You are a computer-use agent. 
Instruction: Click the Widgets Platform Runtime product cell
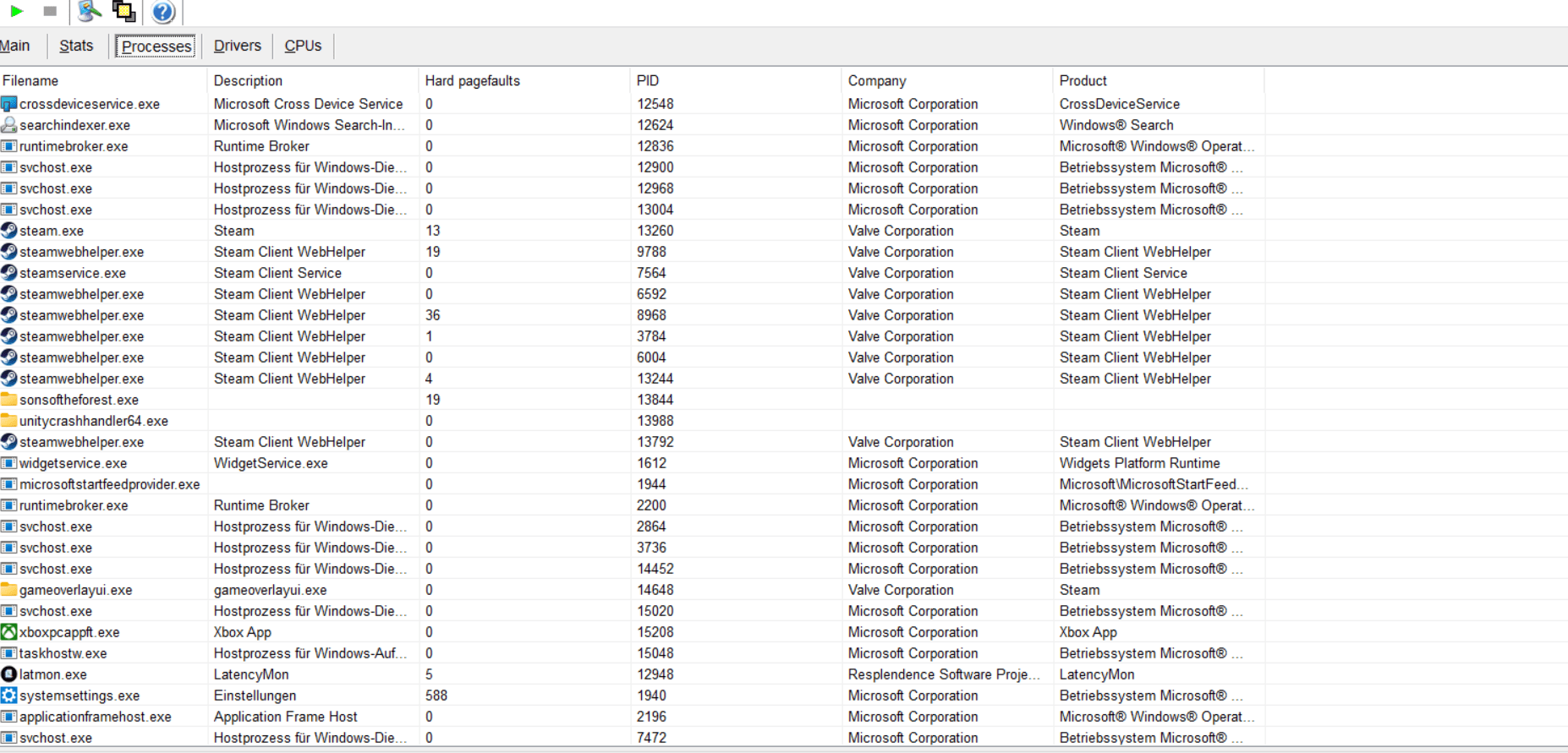pyautogui.click(x=1140, y=463)
